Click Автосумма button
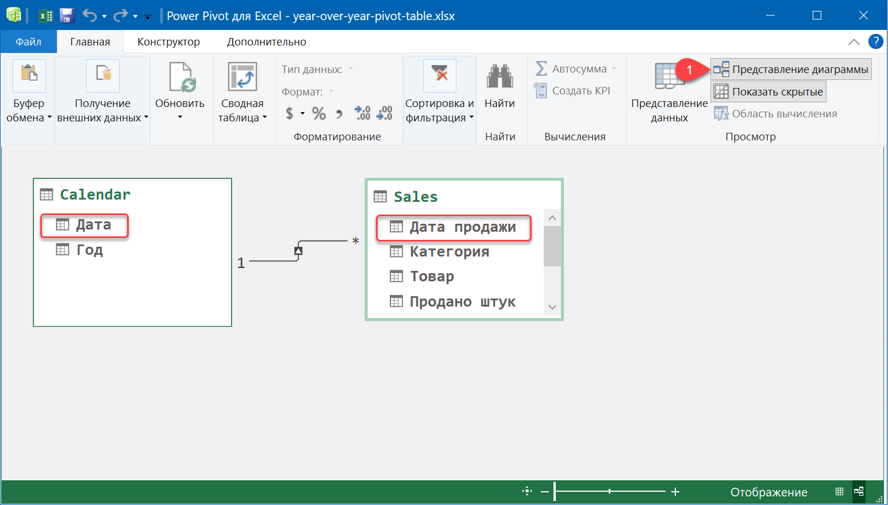The width and height of the screenshot is (888, 505). pyautogui.click(x=571, y=69)
